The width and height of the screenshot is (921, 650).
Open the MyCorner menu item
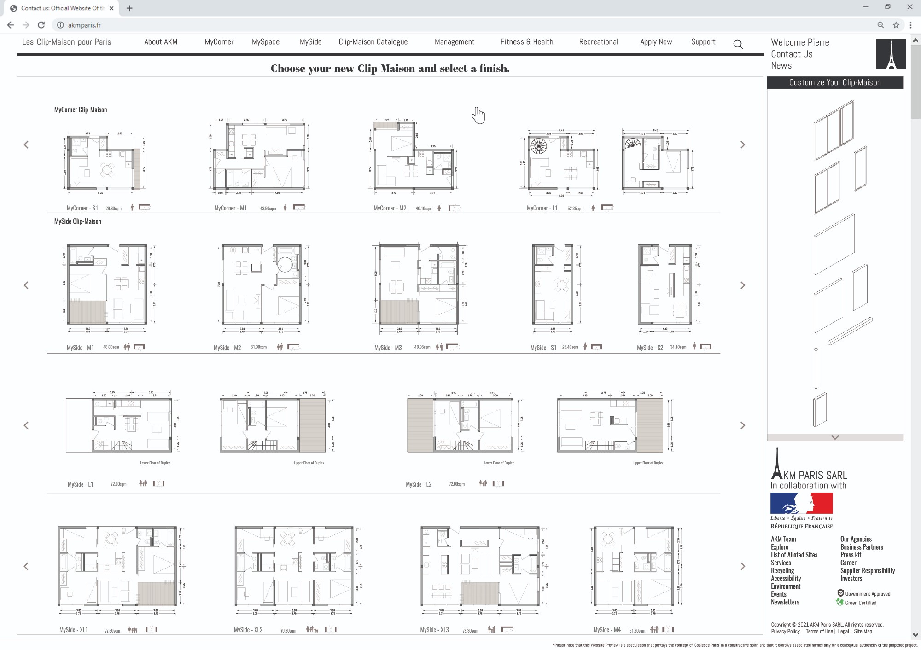(x=219, y=42)
